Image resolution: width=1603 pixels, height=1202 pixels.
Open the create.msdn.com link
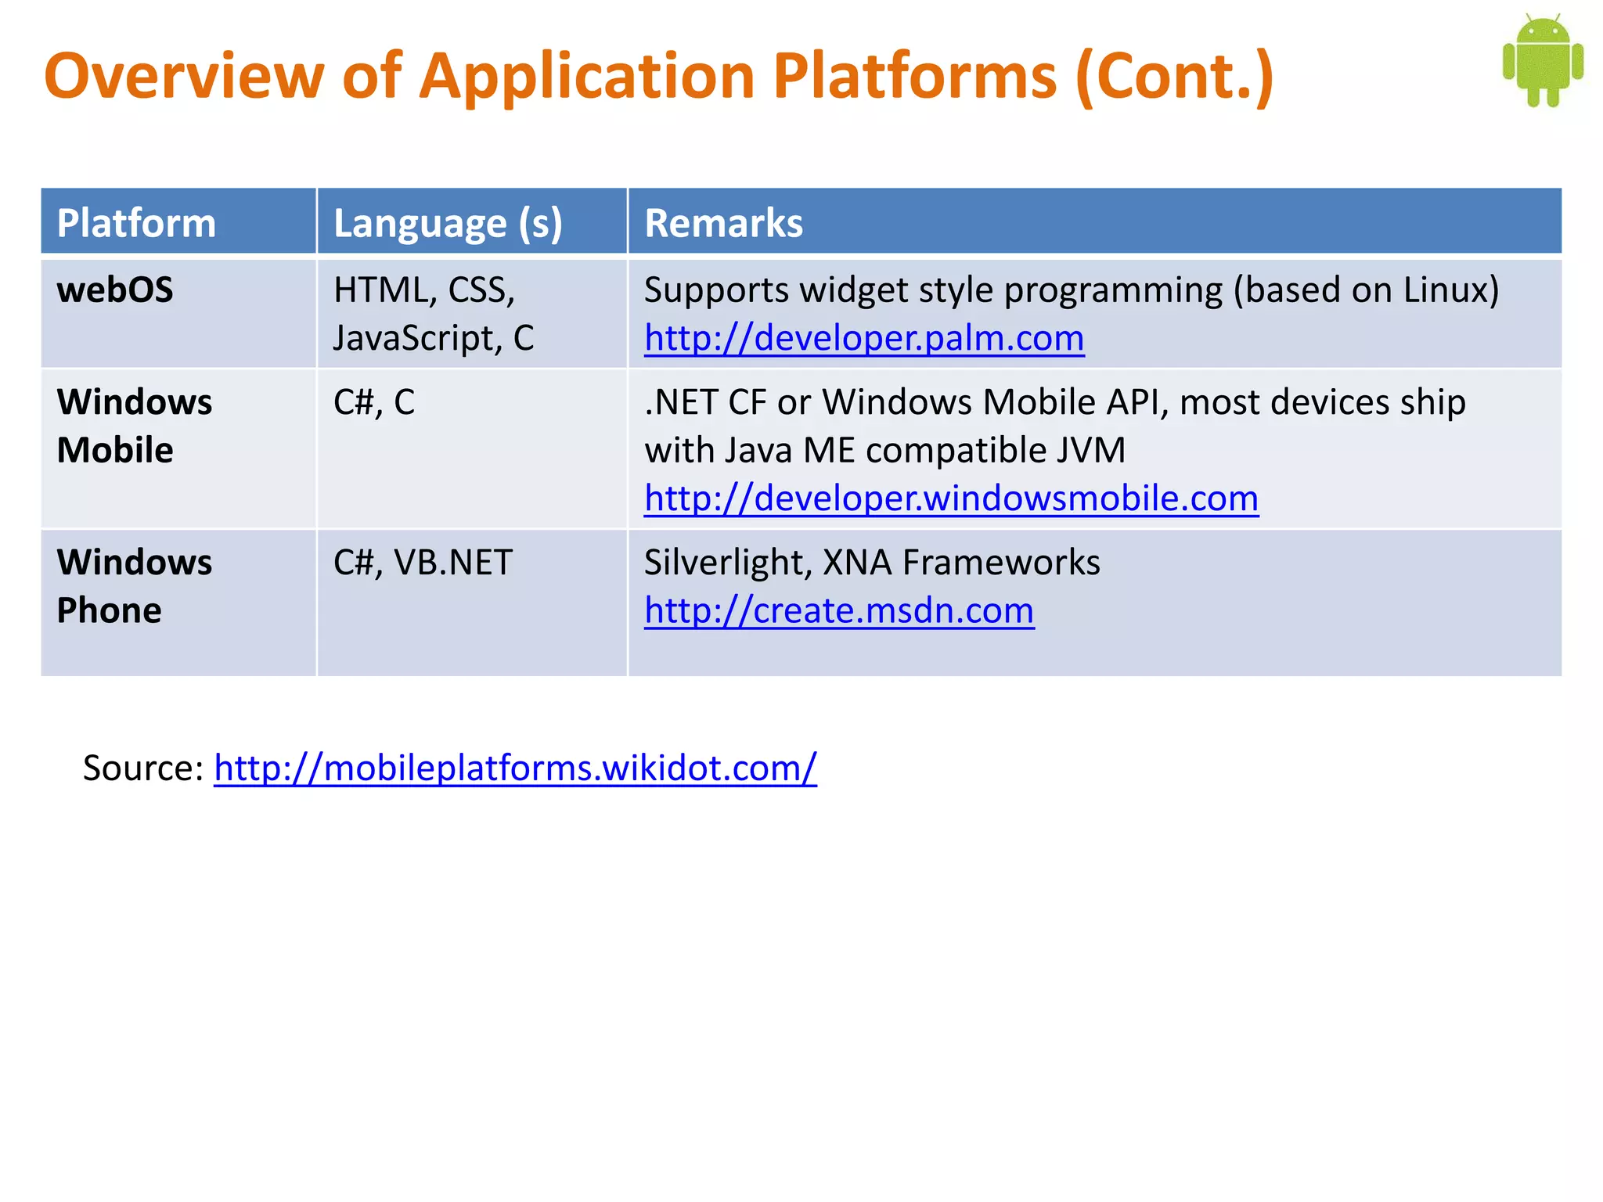pos(839,610)
